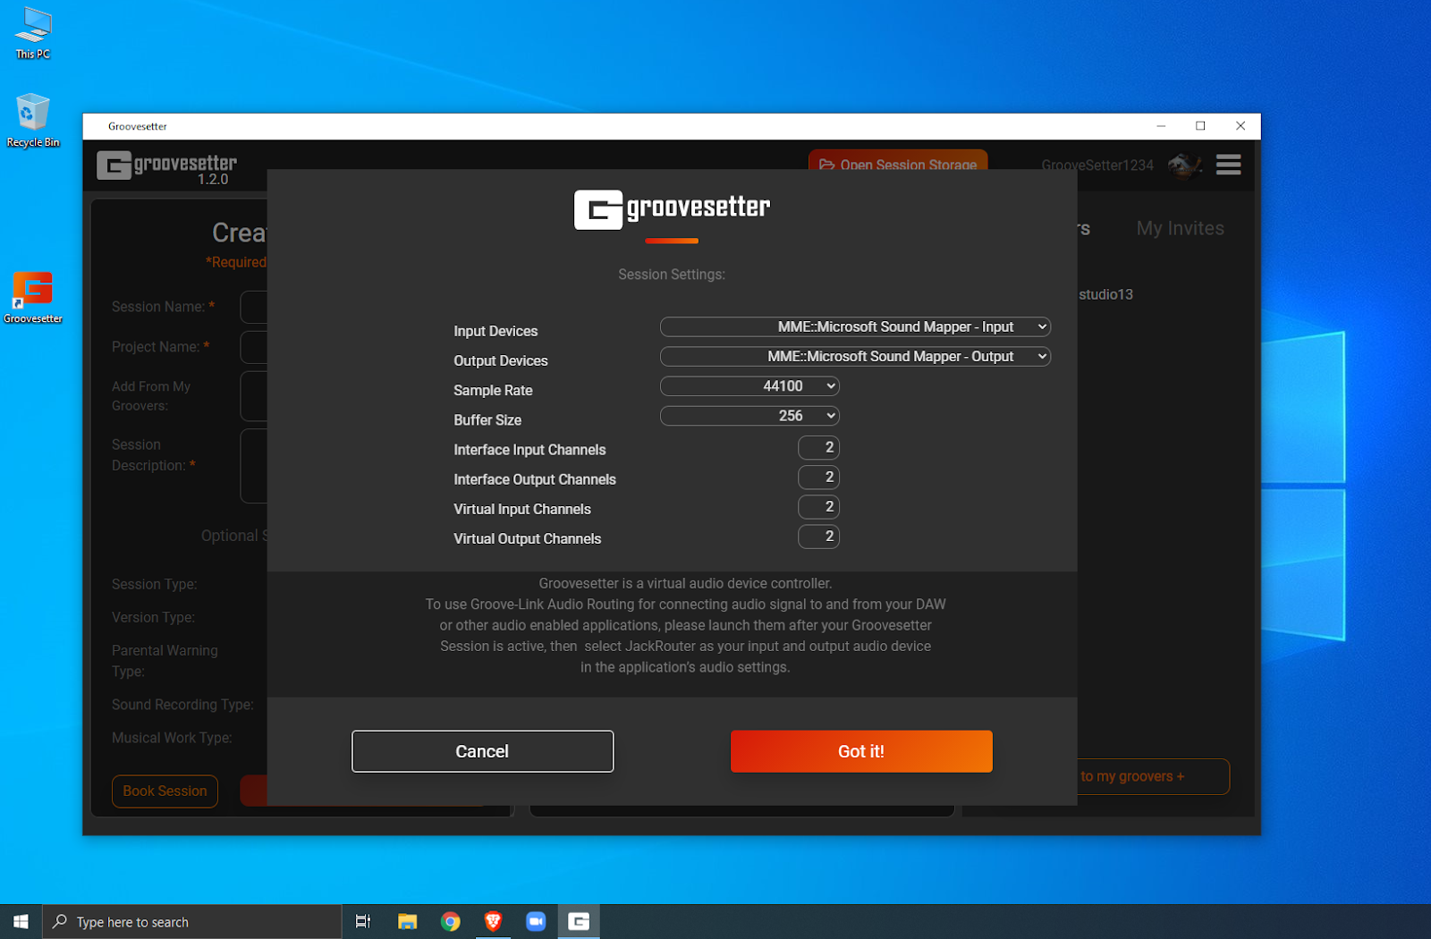Click the Interface Input Channels field
1431x939 pixels.
point(818,447)
